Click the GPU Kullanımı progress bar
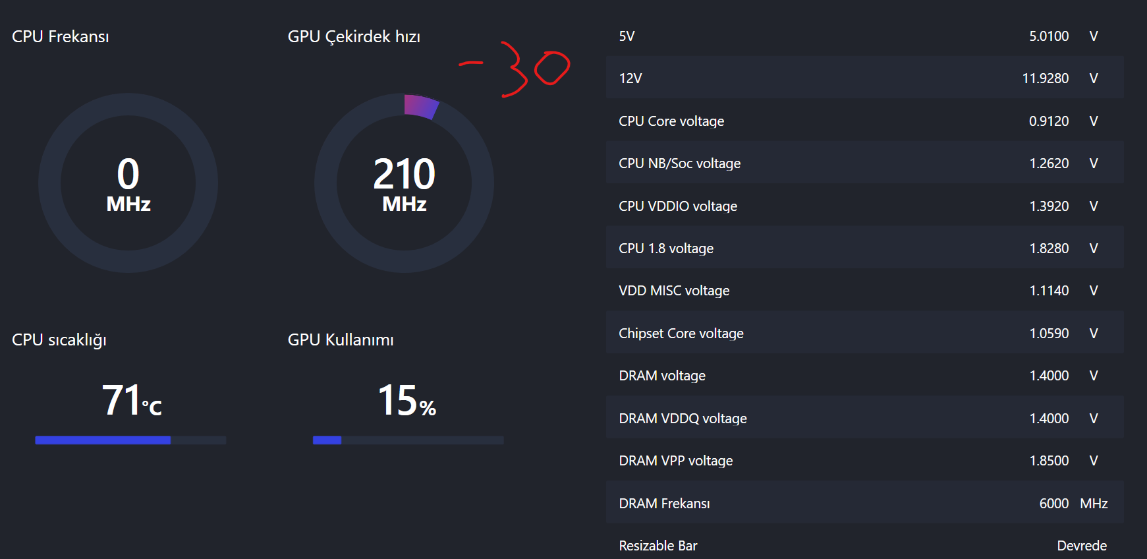This screenshot has height=559, width=1147. (x=408, y=440)
